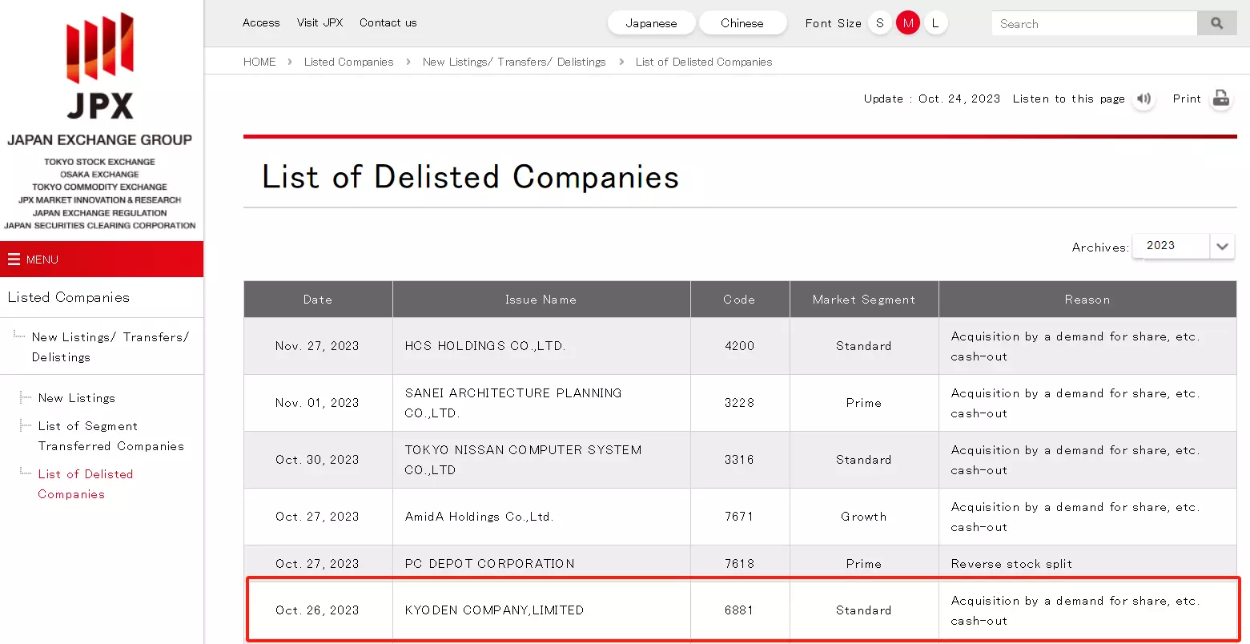Viewport: 1250px width, 644px height.
Task: Open New Listings sidebar item
Action: [77, 398]
